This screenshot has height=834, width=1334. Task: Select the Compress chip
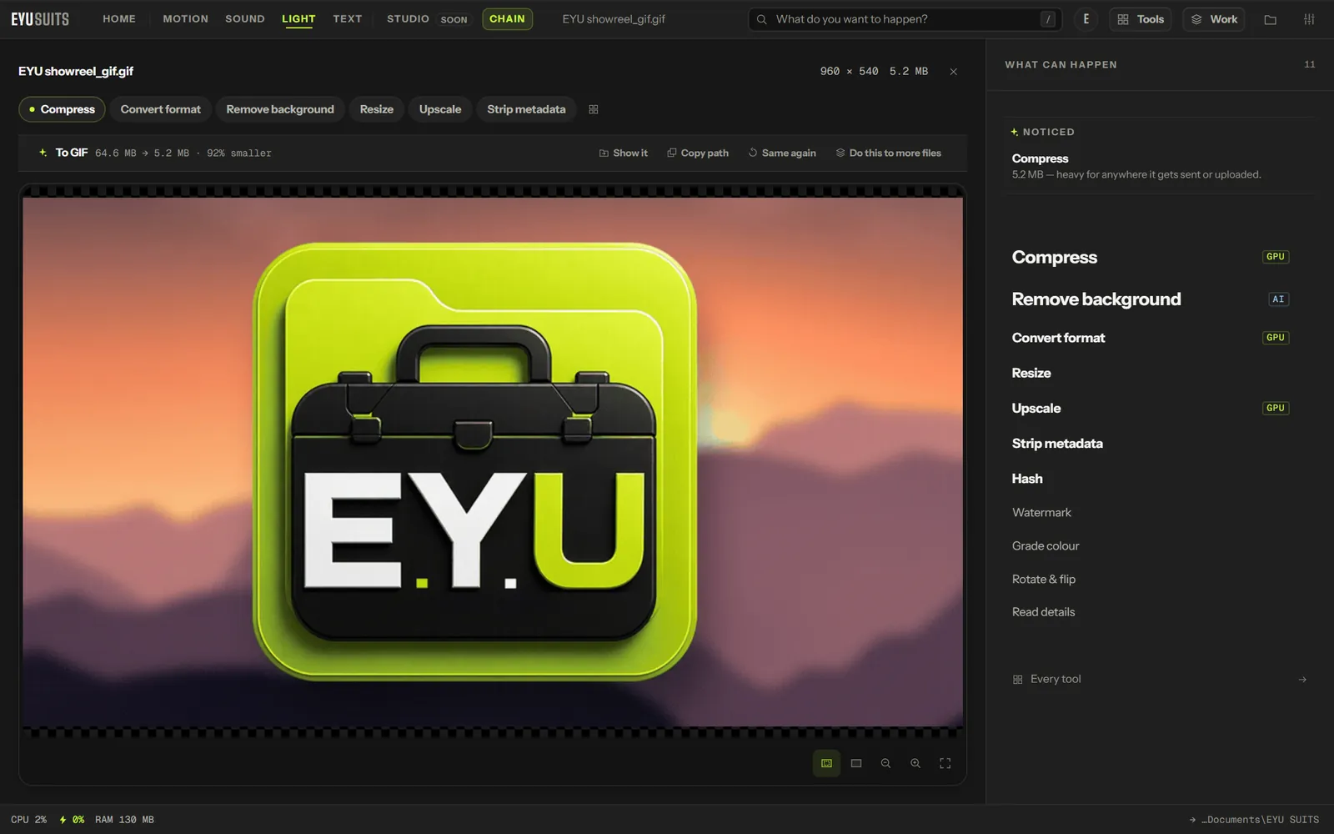pos(63,109)
